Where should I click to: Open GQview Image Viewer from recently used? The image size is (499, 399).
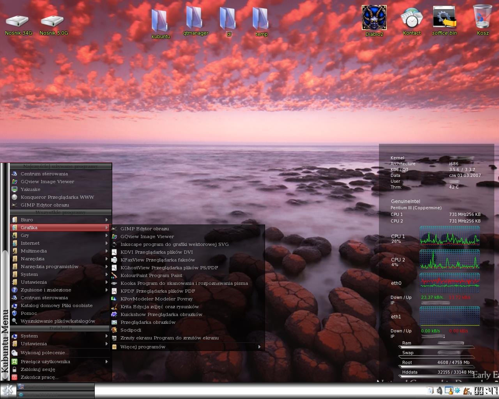60,182
